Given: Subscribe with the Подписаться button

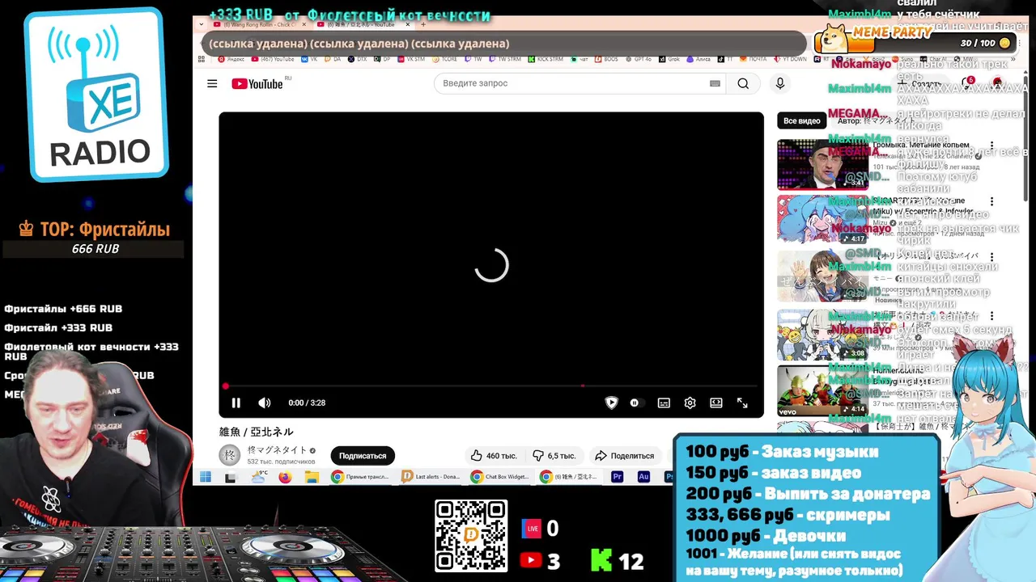Looking at the screenshot, I should click(x=363, y=456).
